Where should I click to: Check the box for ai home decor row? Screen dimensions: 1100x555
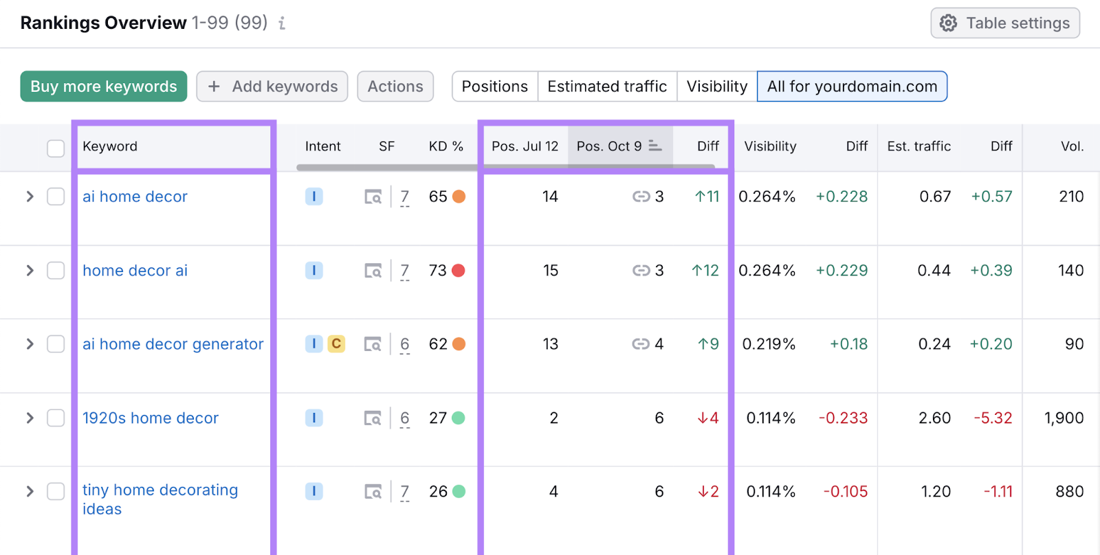56,197
